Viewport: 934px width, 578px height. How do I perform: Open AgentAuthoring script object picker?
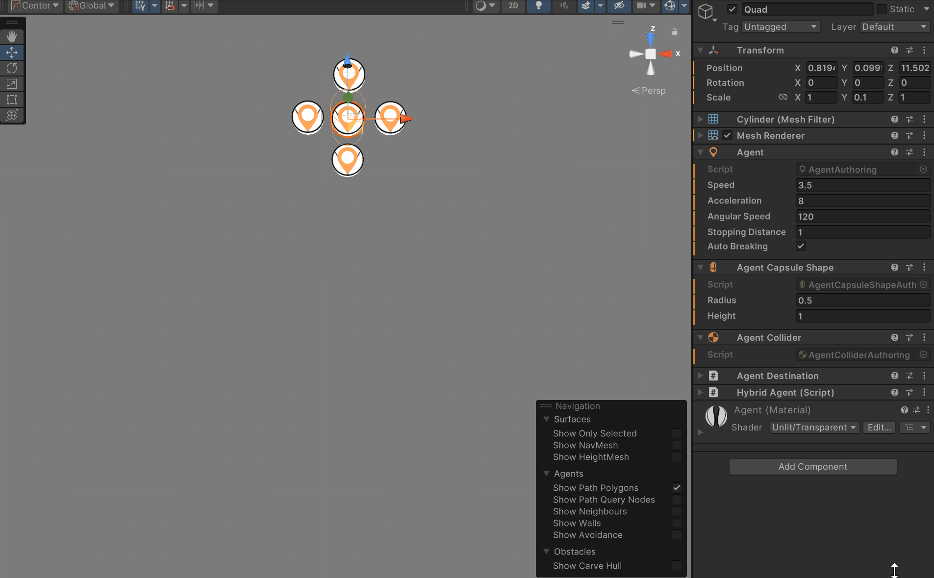923,169
